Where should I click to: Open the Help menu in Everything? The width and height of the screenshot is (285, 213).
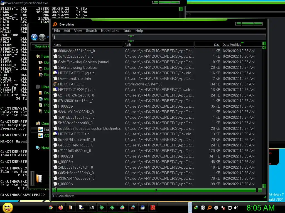[x=139, y=31]
